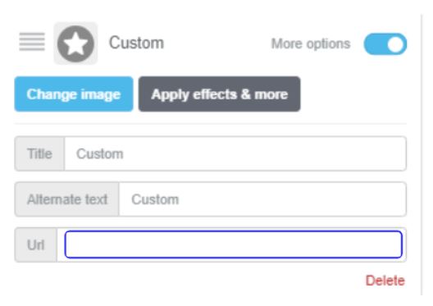Click the Url label box
Viewport: 433px width, 306px height.
(x=36, y=245)
